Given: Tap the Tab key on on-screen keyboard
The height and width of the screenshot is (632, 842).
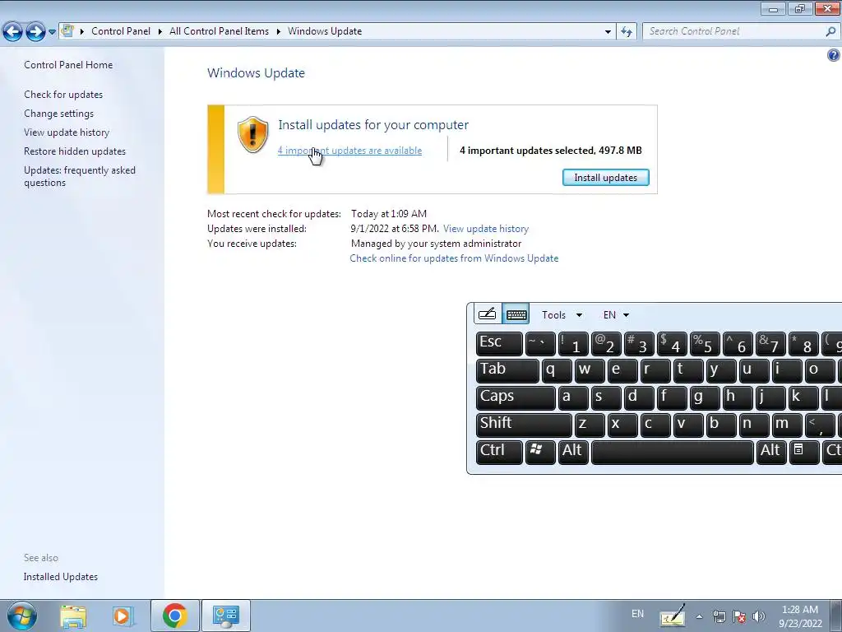Looking at the screenshot, I should tap(507, 370).
